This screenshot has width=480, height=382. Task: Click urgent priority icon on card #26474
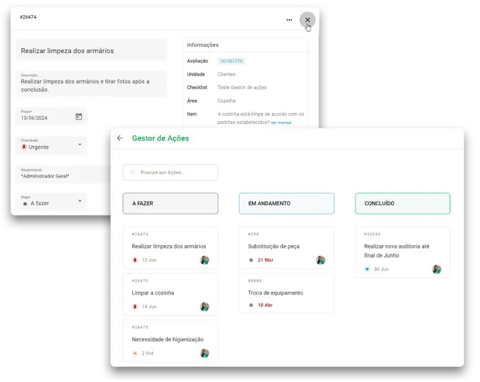pos(135,260)
